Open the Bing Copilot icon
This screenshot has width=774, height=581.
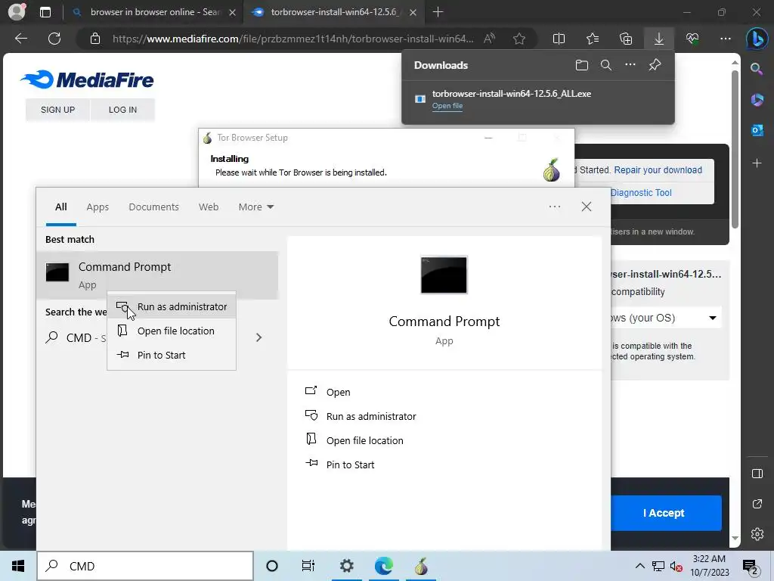[x=757, y=39]
